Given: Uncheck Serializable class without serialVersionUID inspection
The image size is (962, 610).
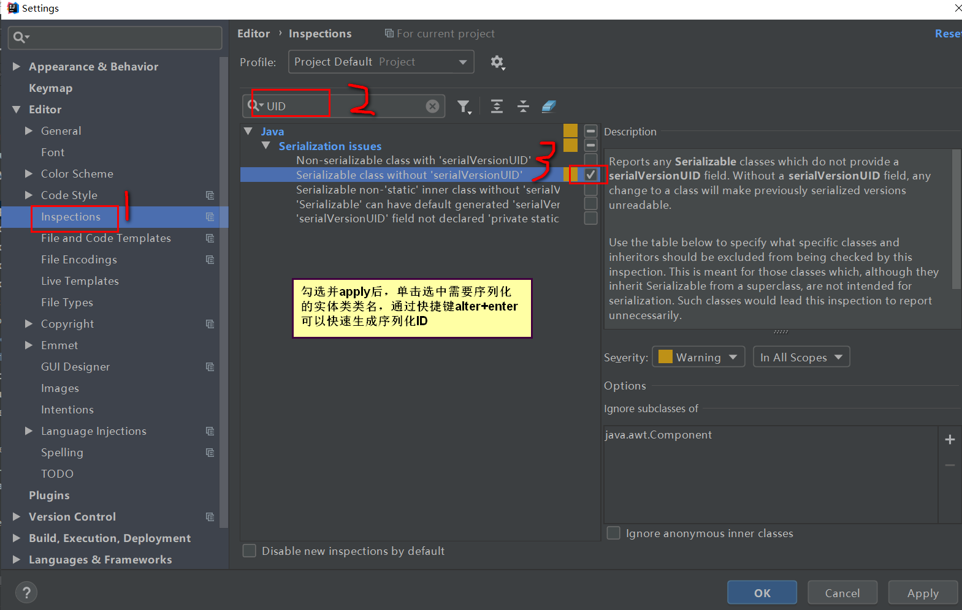Looking at the screenshot, I should pyautogui.click(x=590, y=175).
